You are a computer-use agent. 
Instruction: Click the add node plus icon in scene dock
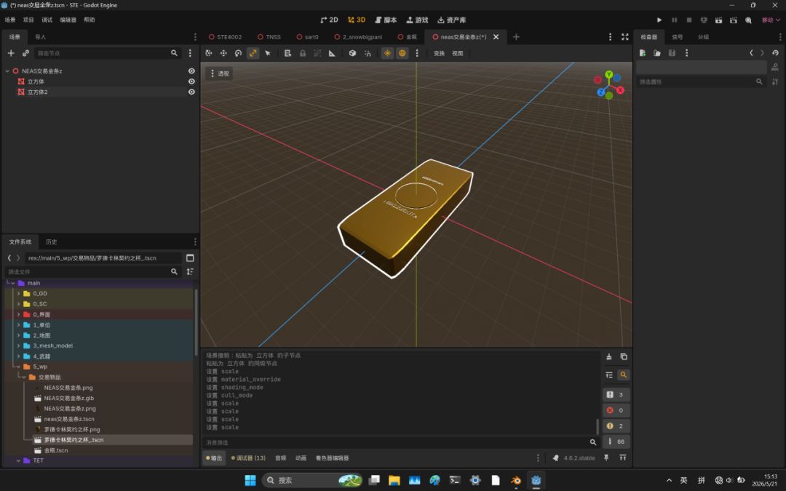coord(11,53)
